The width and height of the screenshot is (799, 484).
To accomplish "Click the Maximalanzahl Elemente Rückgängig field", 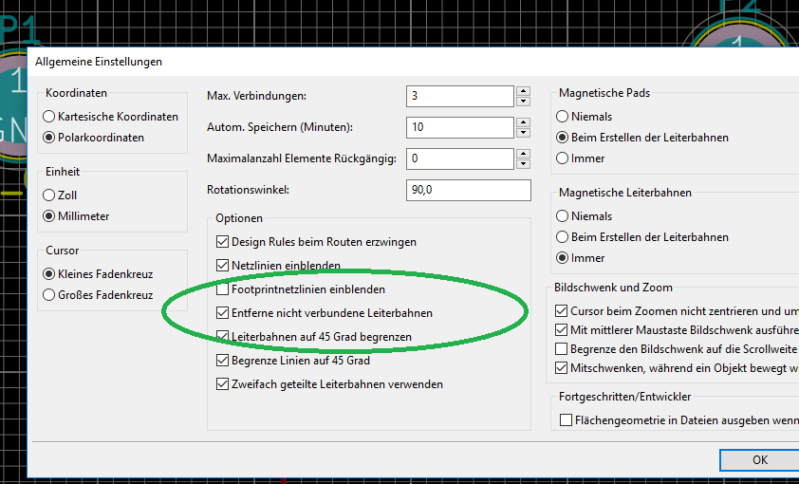I will coord(459,158).
